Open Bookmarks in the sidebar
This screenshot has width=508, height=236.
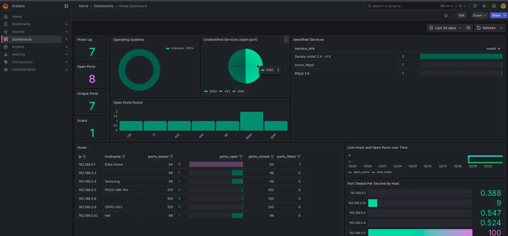(21, 24)
